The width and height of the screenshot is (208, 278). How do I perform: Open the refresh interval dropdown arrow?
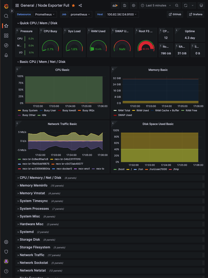[x=193, y=5]
